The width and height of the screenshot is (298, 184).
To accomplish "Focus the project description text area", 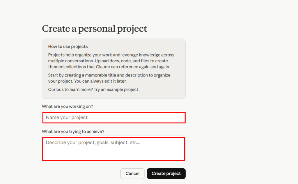I will pos(114,149).
